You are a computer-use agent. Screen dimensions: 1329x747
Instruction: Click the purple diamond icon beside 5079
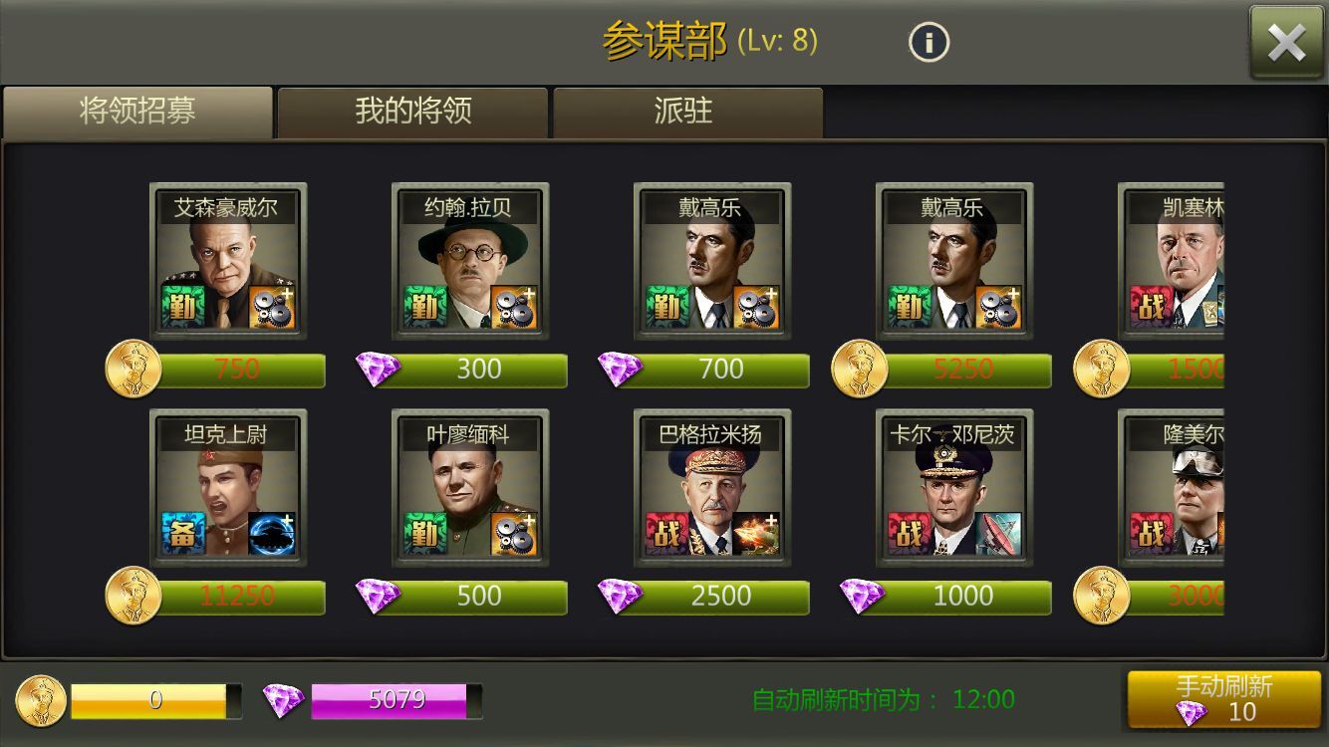[x=284, y=700]
